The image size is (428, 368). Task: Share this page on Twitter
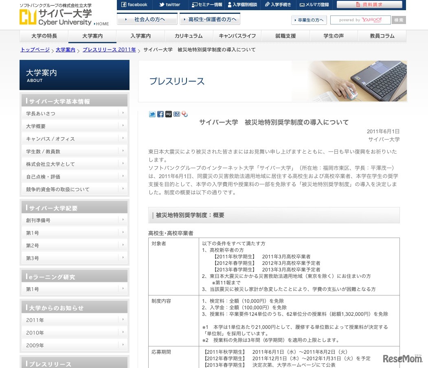pyautogui.click(x=152, y=114)
